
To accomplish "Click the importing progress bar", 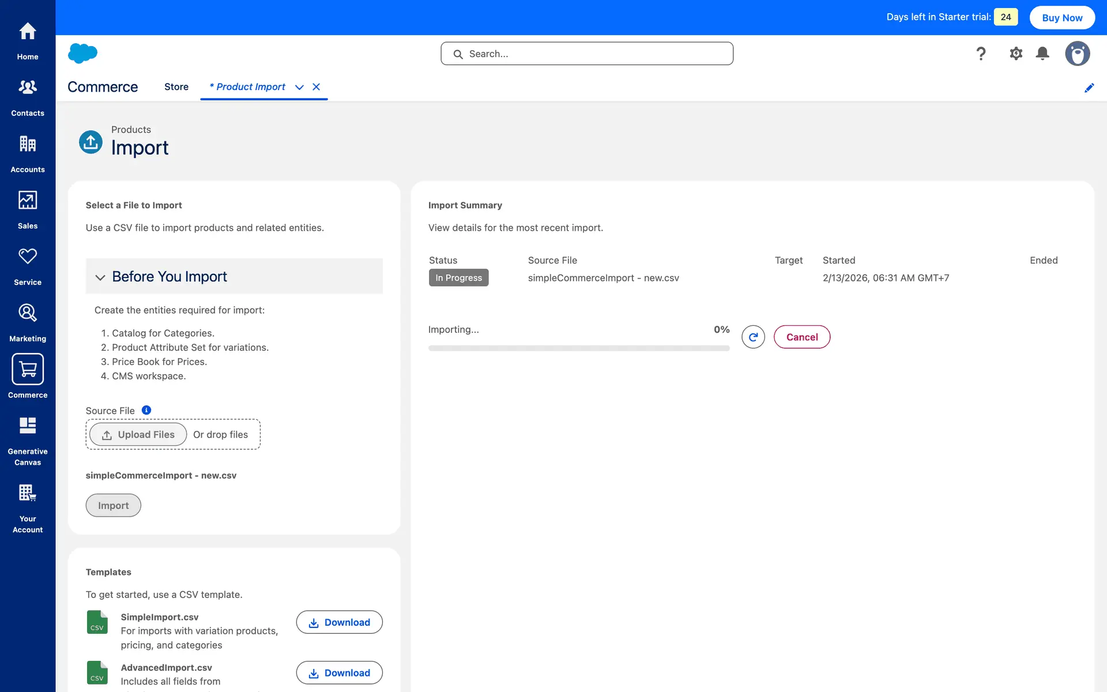I will coord(579,348).
